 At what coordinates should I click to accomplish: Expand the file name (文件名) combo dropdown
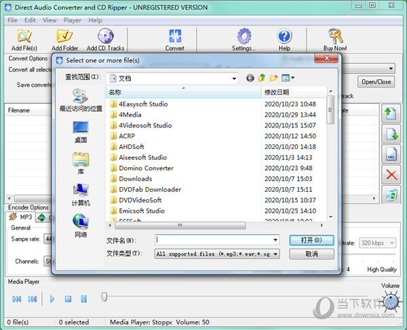point(275,240)
